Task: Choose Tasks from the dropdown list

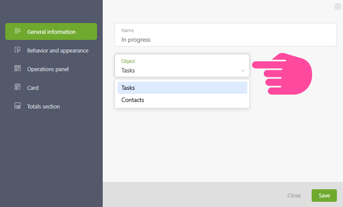Action: [182, 88]
